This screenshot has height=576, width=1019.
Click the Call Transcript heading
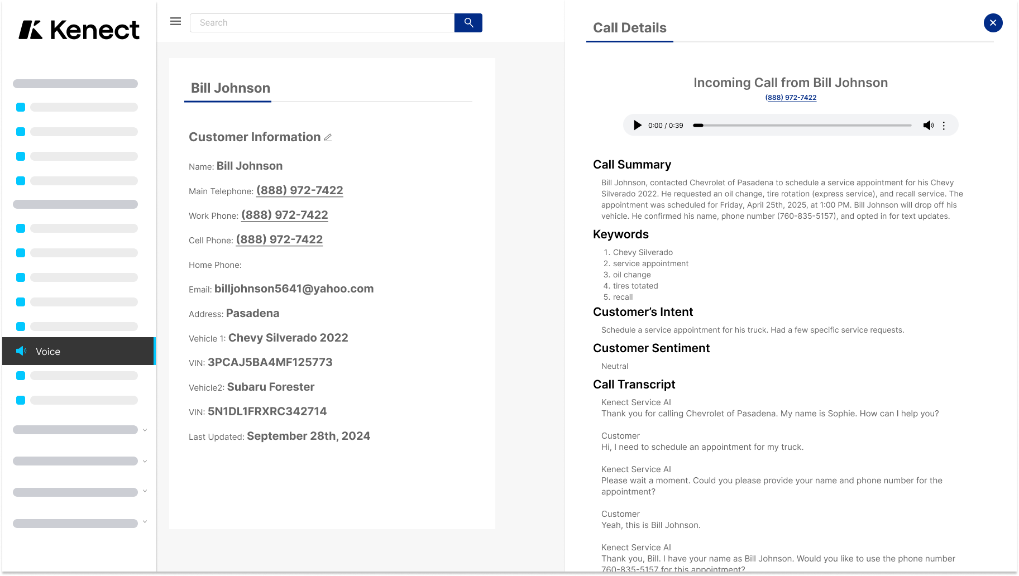click(634, 385)
